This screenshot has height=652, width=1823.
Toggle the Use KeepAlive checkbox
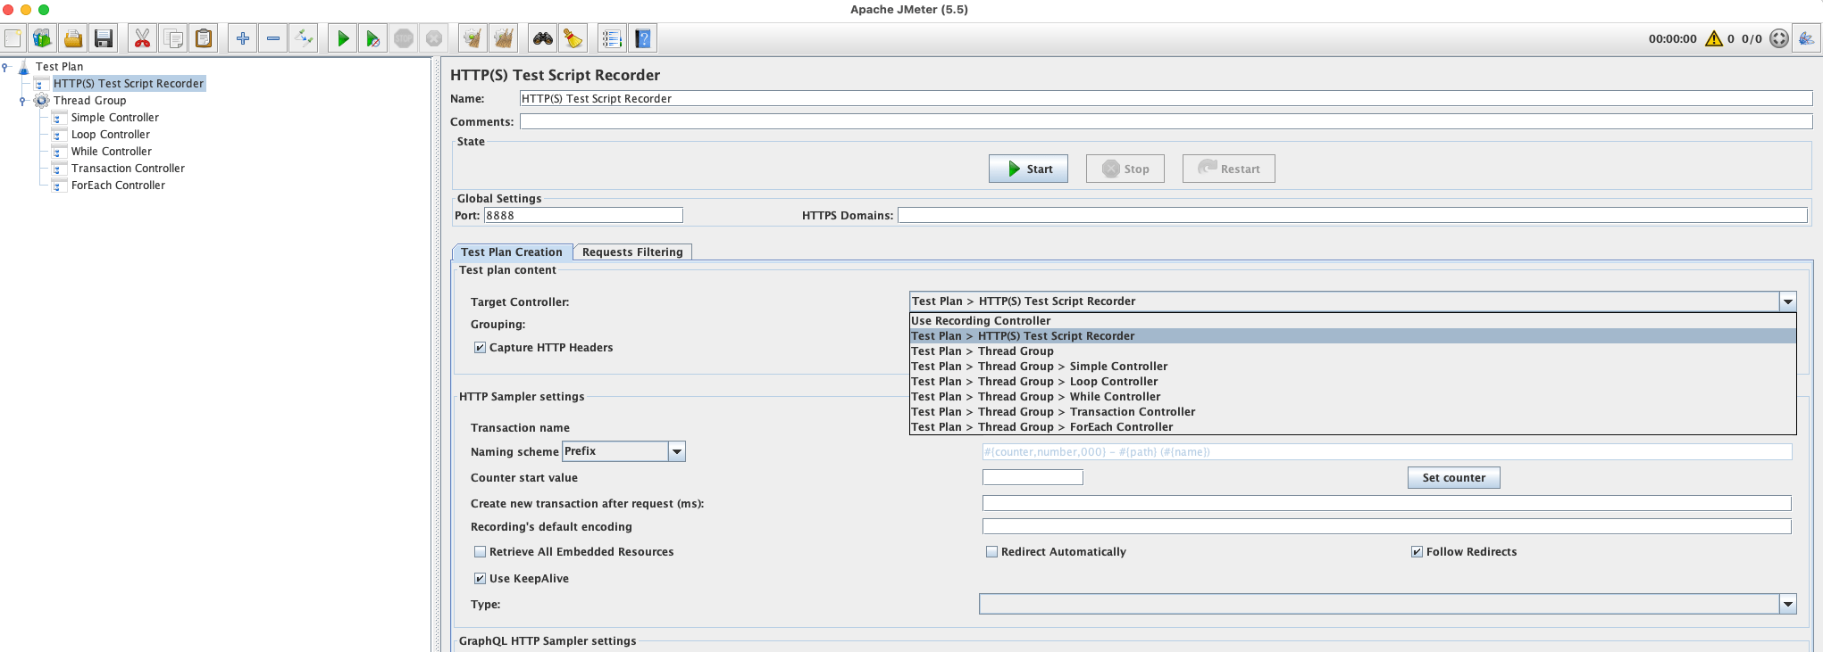pos(480,579)
